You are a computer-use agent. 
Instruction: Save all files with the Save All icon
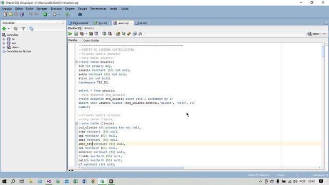click(22, 14)
